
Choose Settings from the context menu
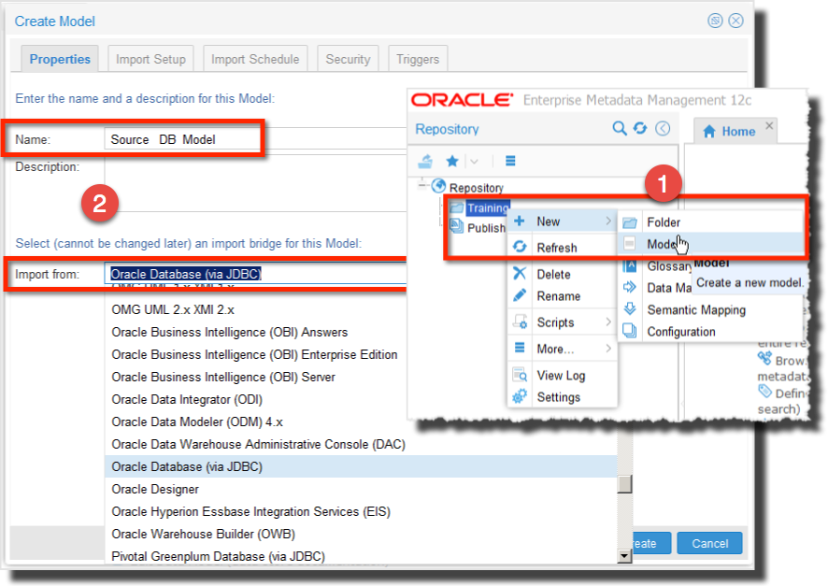click(563, 397)
